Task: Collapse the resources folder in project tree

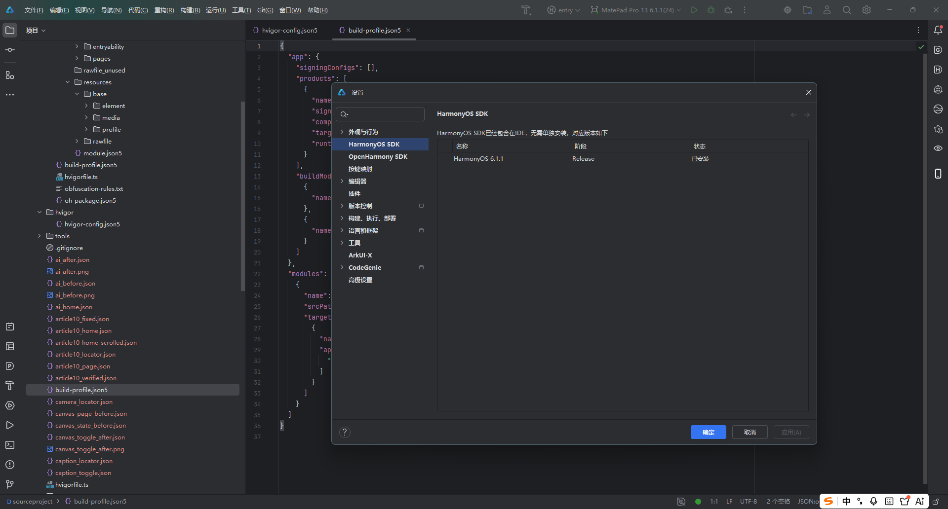Action: point(68,82)
